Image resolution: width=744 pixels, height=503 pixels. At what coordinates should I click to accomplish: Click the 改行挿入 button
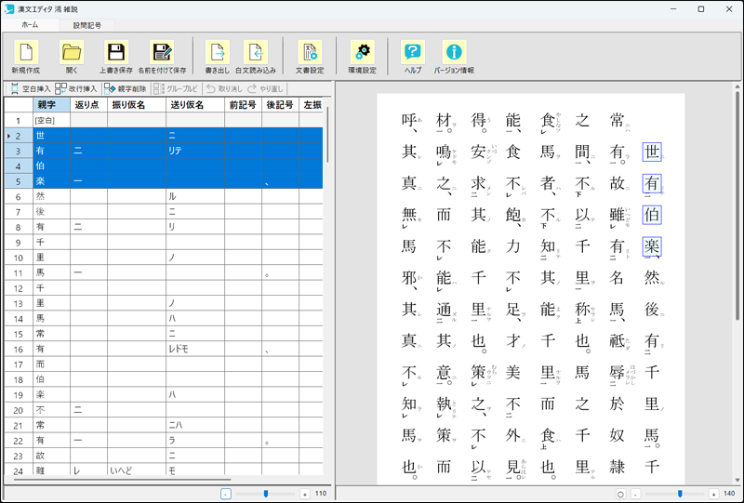tap(76, 88)
